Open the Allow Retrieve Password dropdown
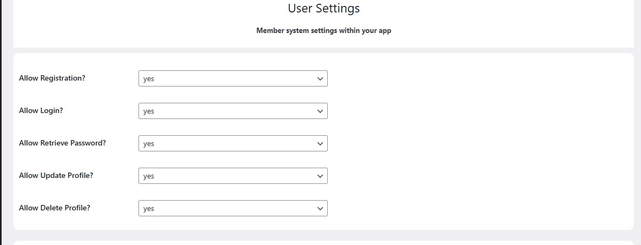Image resolution: width=641 pixels, height=245 pixels. point(233,143)
